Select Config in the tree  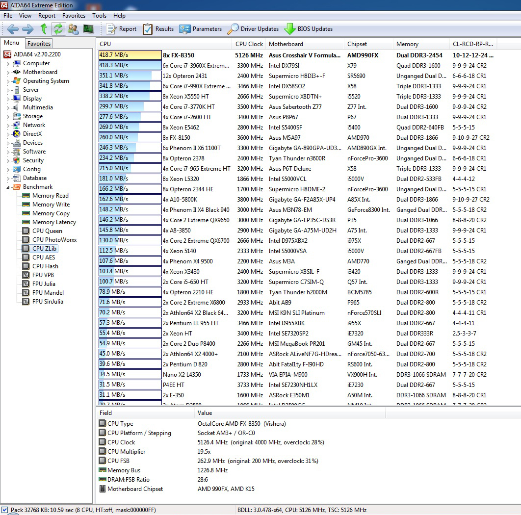point(31,169)
